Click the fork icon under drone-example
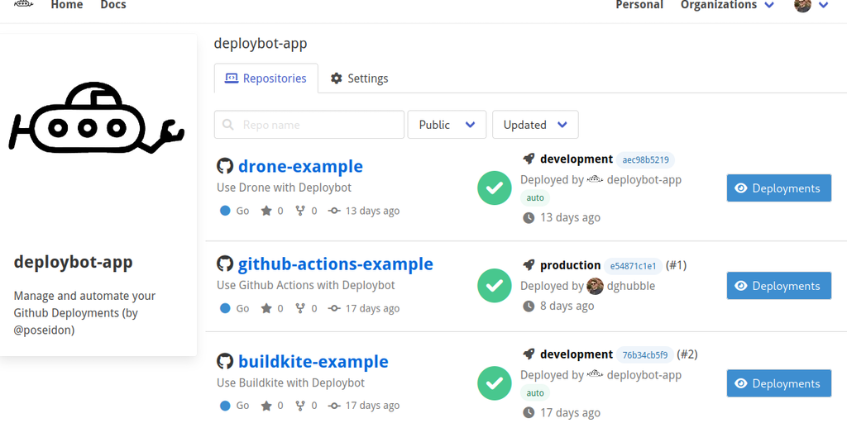The width and height of the screenshot is (847, 423). [x=301, y=211]
